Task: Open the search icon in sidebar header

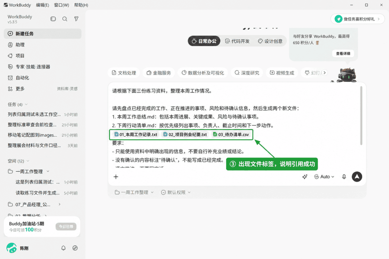Action: pyautogui.click(x=65, y=19)
